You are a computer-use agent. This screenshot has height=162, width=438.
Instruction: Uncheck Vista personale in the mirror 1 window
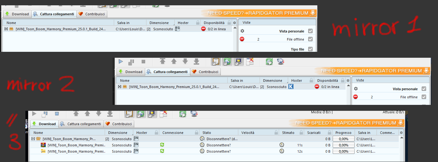coord(310,31)
